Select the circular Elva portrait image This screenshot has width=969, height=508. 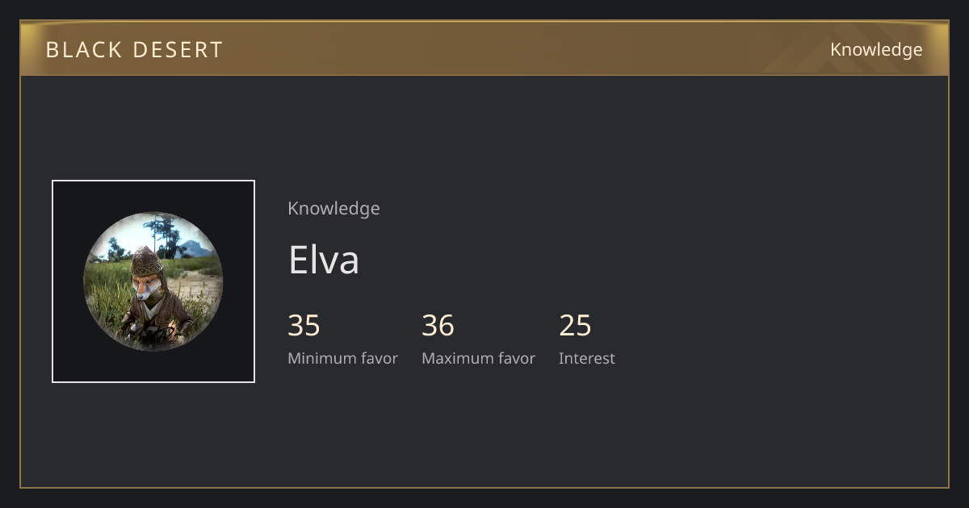[x=153, y=281]
